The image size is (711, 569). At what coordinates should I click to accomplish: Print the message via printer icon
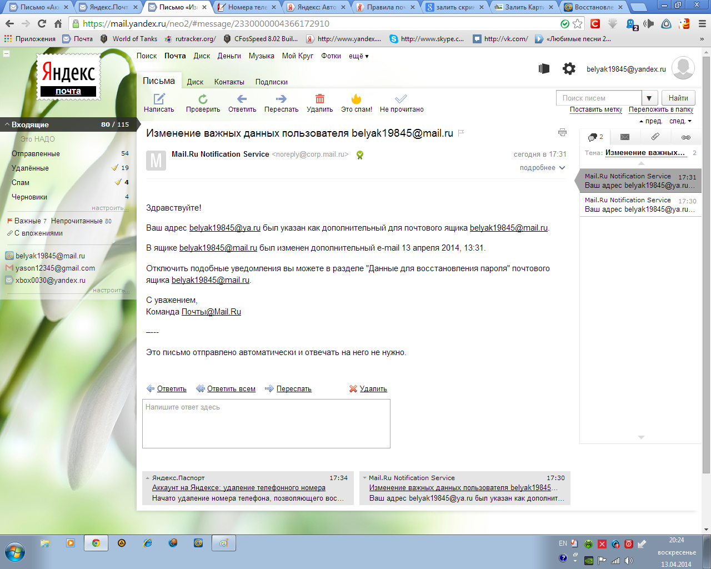[x=562, y=132]
